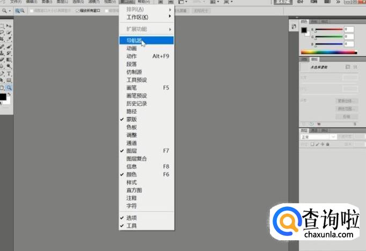Expand the 工作区(K) submenu
Screen dimensions: 366x251
pyautogui.click(x=147, y=17)
